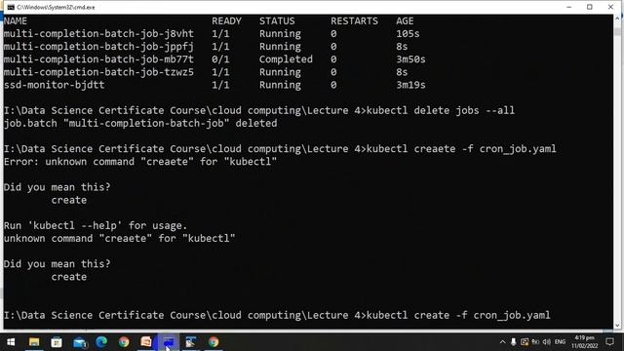Screen dimensions: 624x351
Task: Click the STATUS column header
Action: (277, 20)
